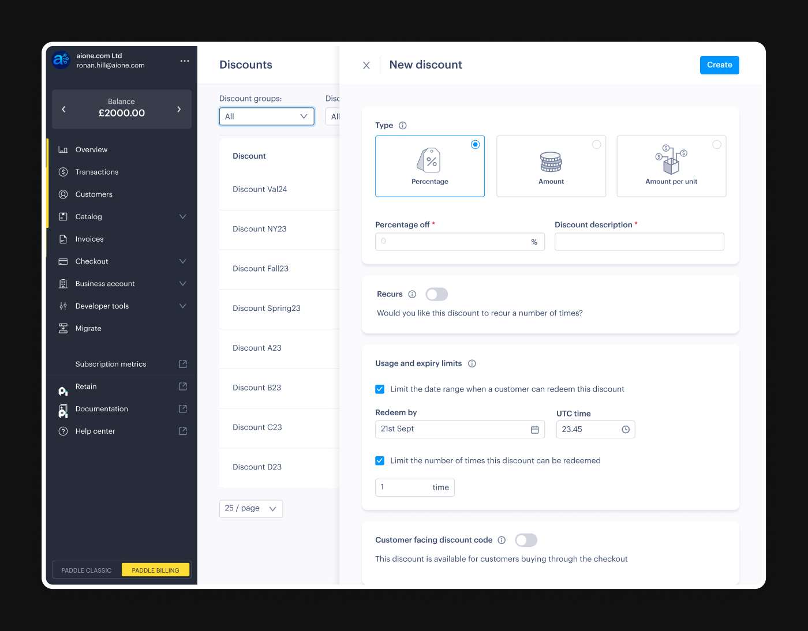Open Transactions in the sidebar
The height and width of the screenshot is (631, 808).
97,172
